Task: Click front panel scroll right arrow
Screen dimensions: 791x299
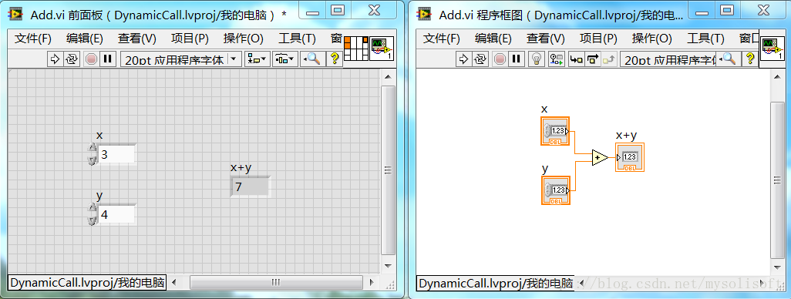Action: (x=372, y=282)
